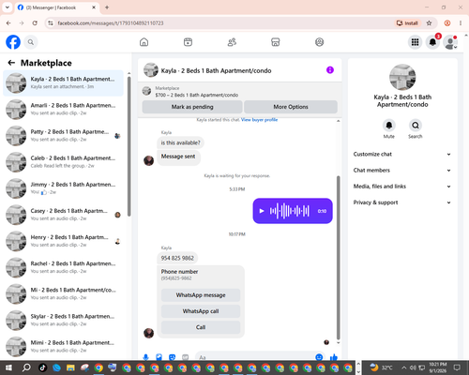Screen dimensions: 469x375
Task: Record a voice clip with the microphone icon
Action: pos(145,357)
